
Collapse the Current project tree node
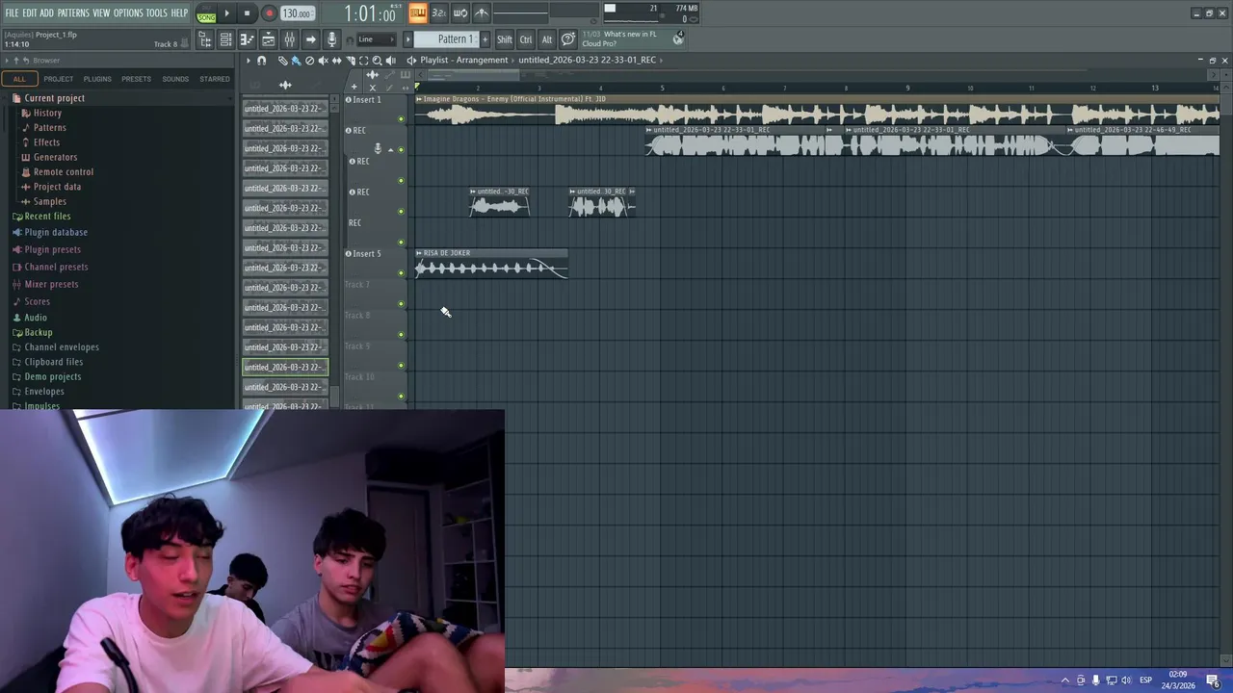(x=54, y=98)
